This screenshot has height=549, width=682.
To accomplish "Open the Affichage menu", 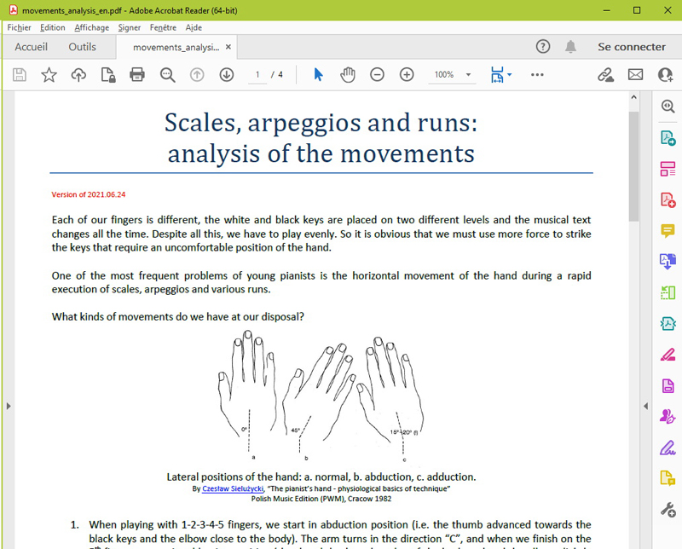I will point(91,27).
